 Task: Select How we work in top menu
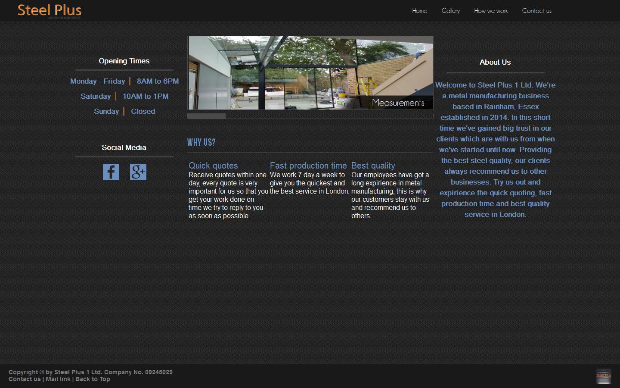(x=491, y=11)
